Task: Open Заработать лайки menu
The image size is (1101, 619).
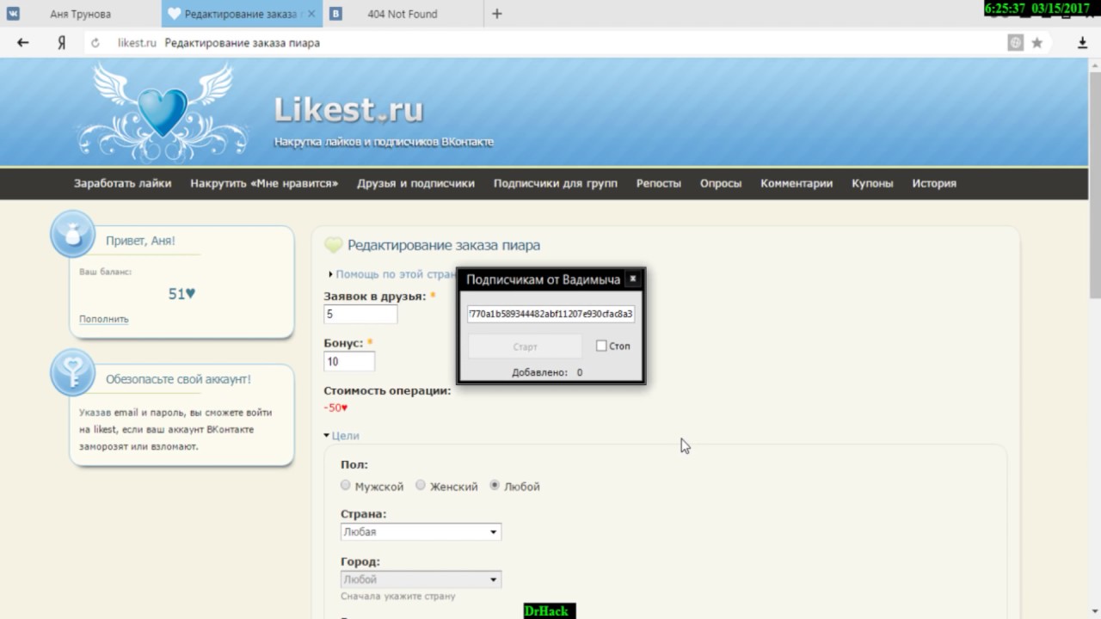Action: [122, 183]
